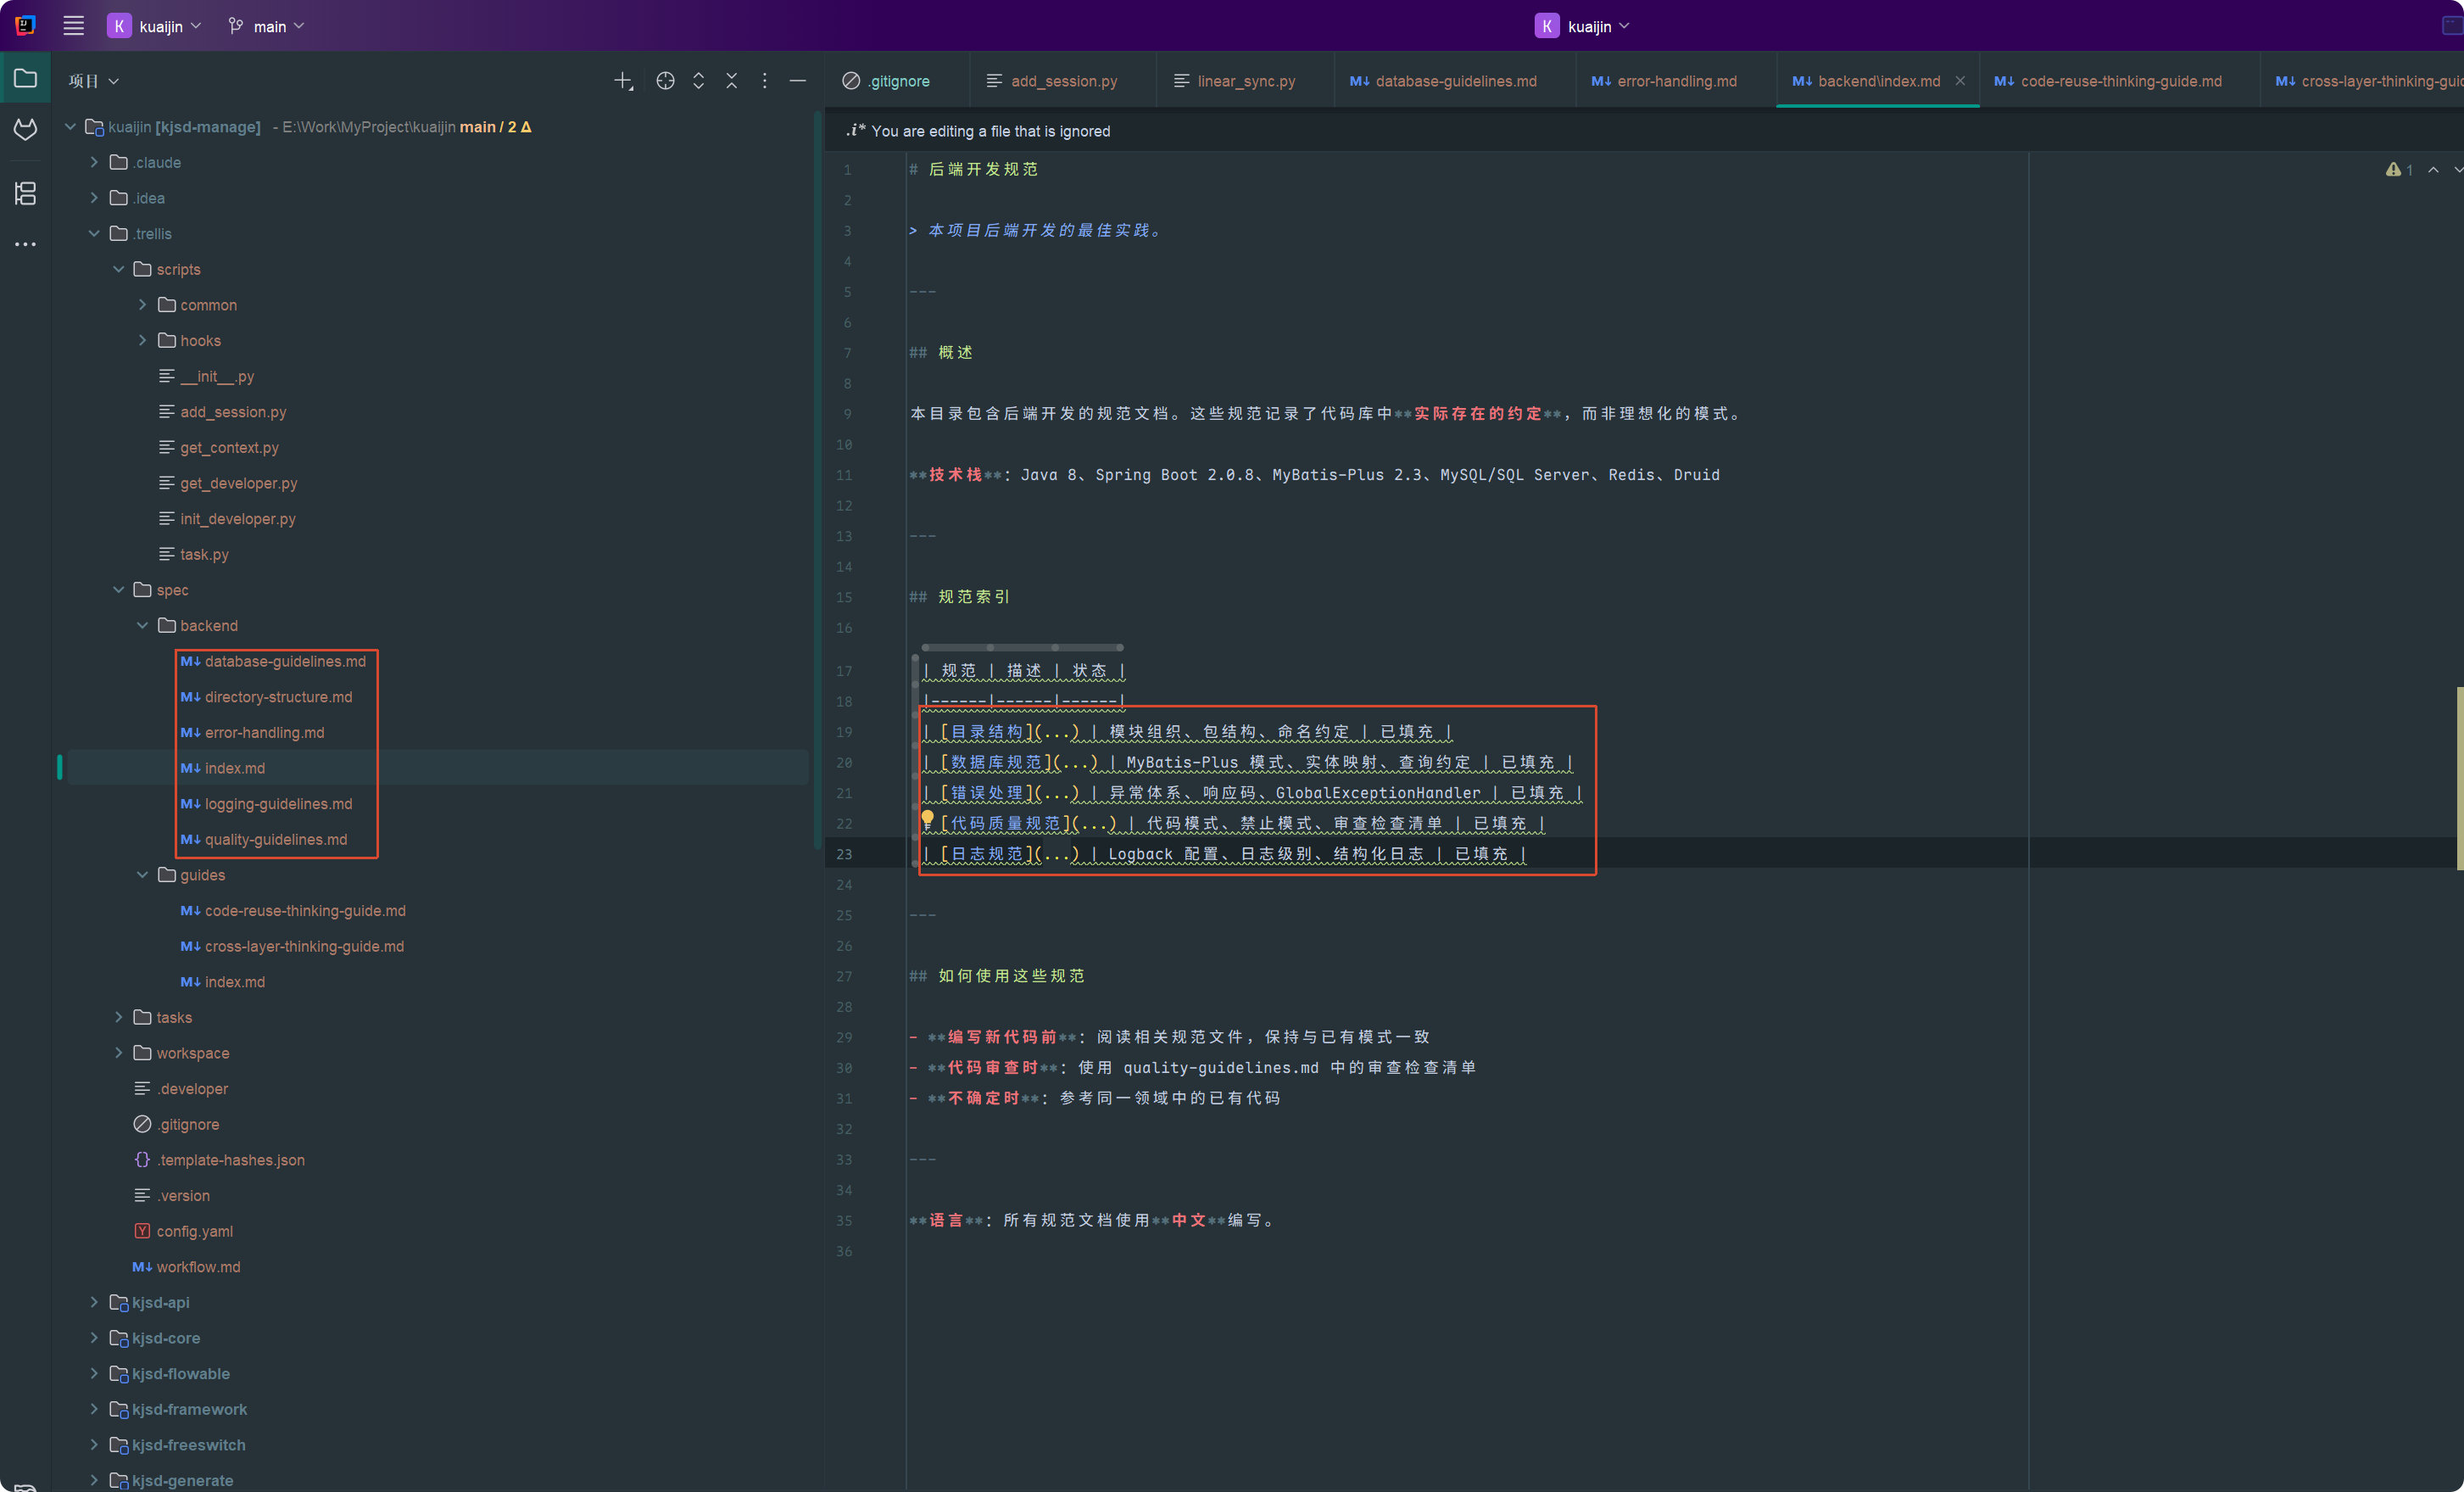The image size is (2464, 1492).
Task: Open the Structure tool window icon
Action: click(26, 193)
